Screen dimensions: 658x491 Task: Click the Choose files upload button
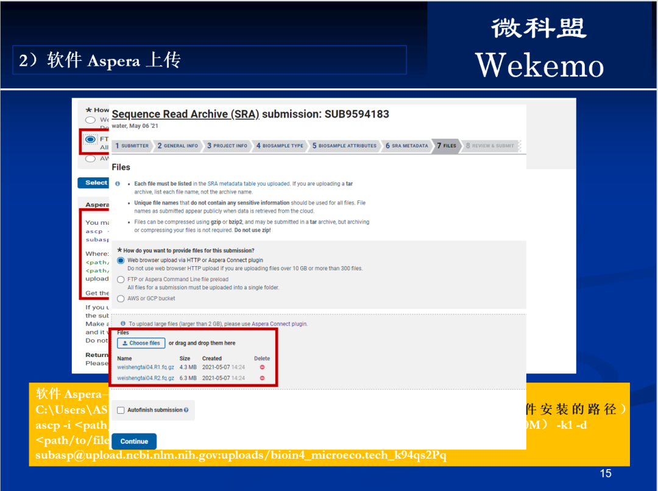(x=141, y=343)
